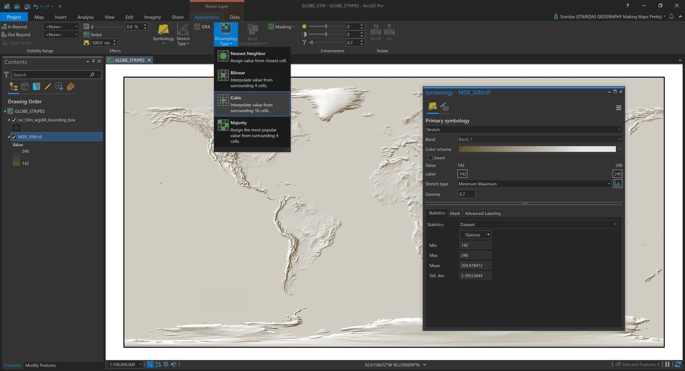Open the Masking button menu
The image size is (685, 371).
[282, 27]
